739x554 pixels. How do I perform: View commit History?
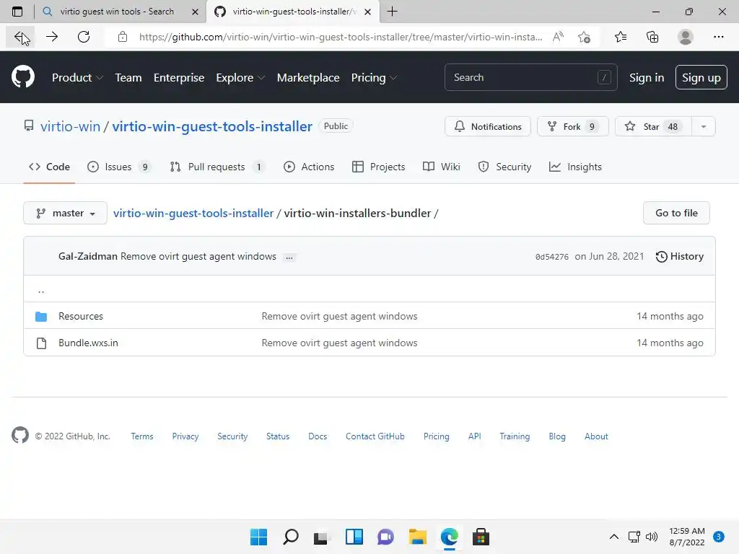pos(679,256)
